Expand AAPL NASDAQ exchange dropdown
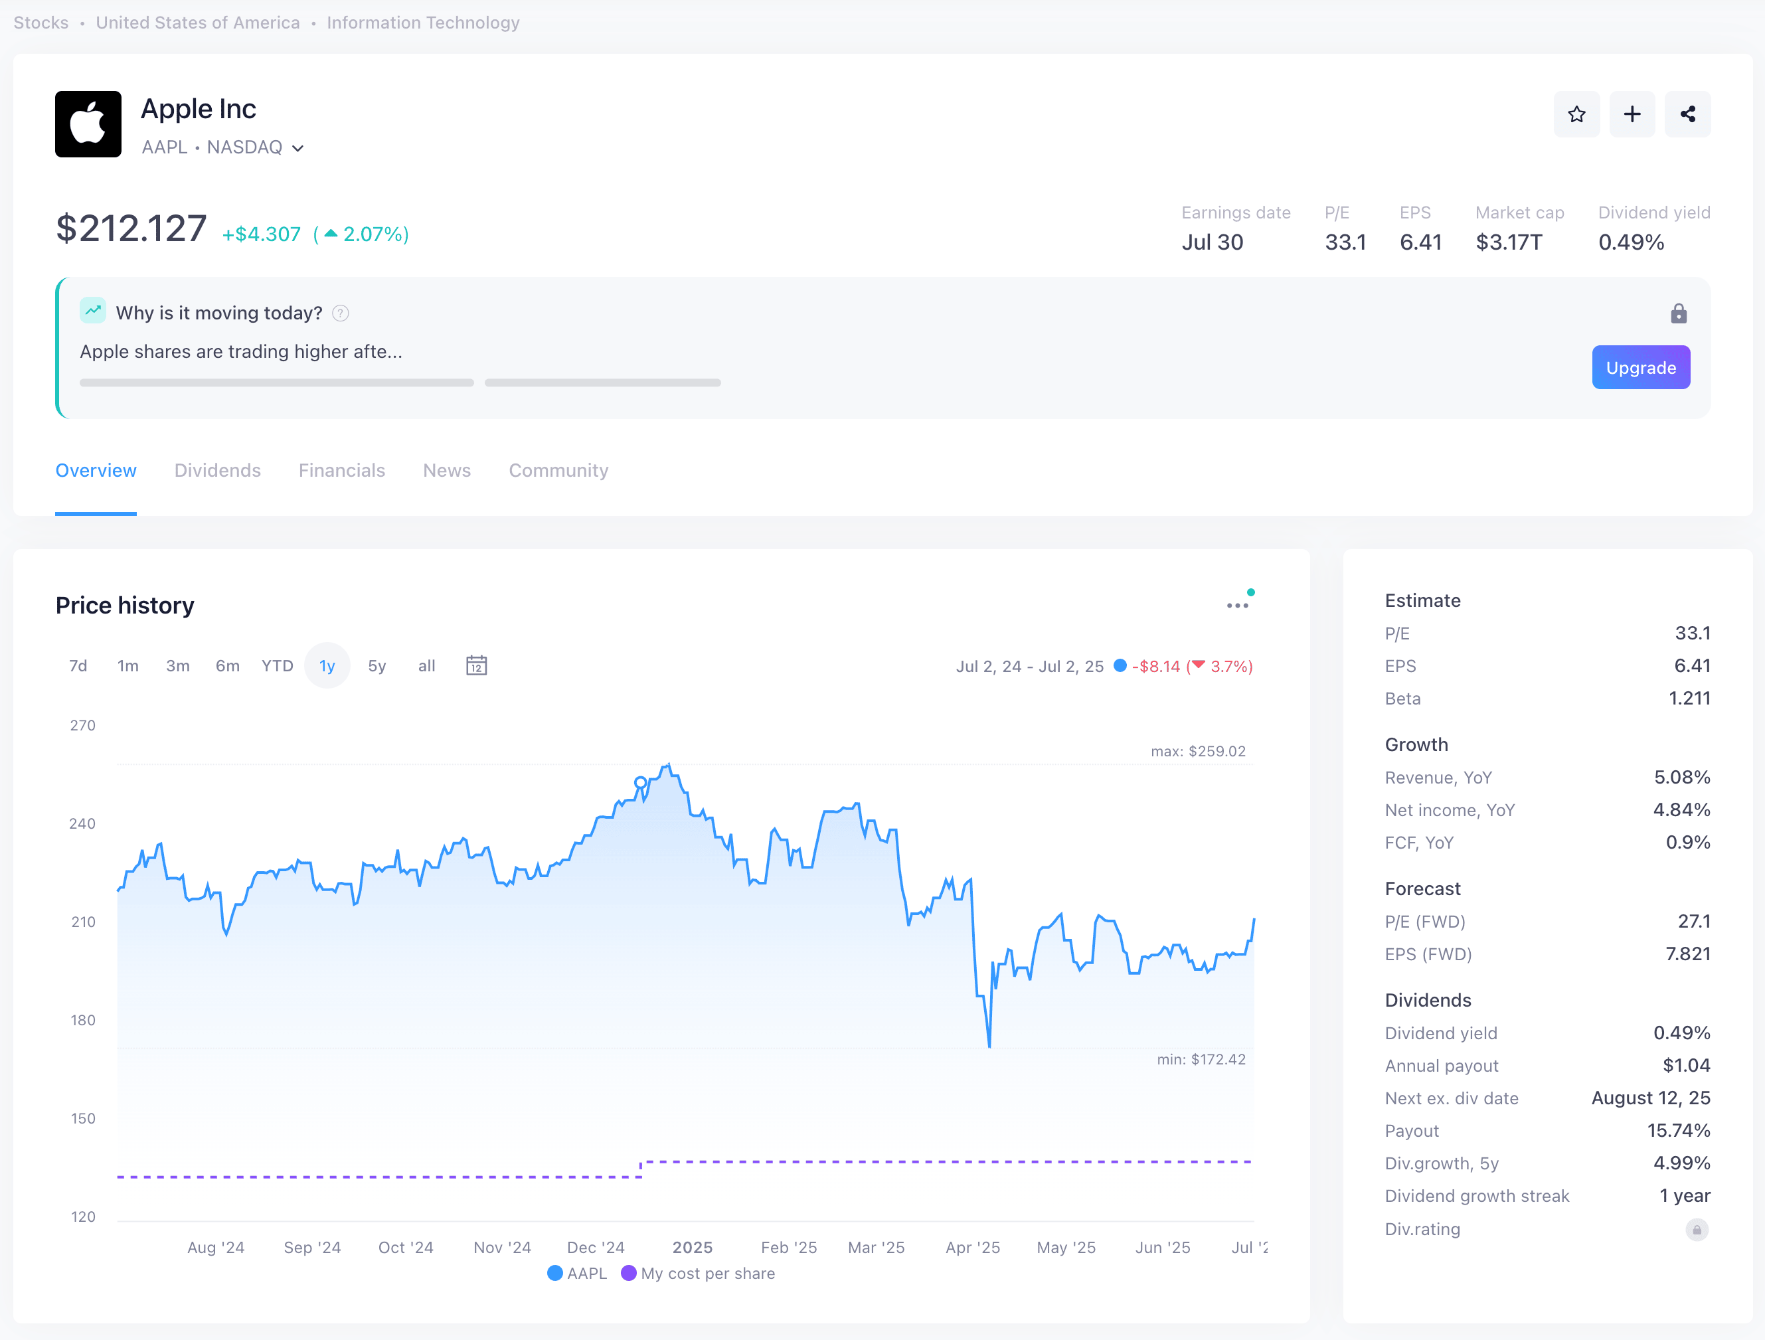This screenshot has width=1765, height=1340. [297, 147]
